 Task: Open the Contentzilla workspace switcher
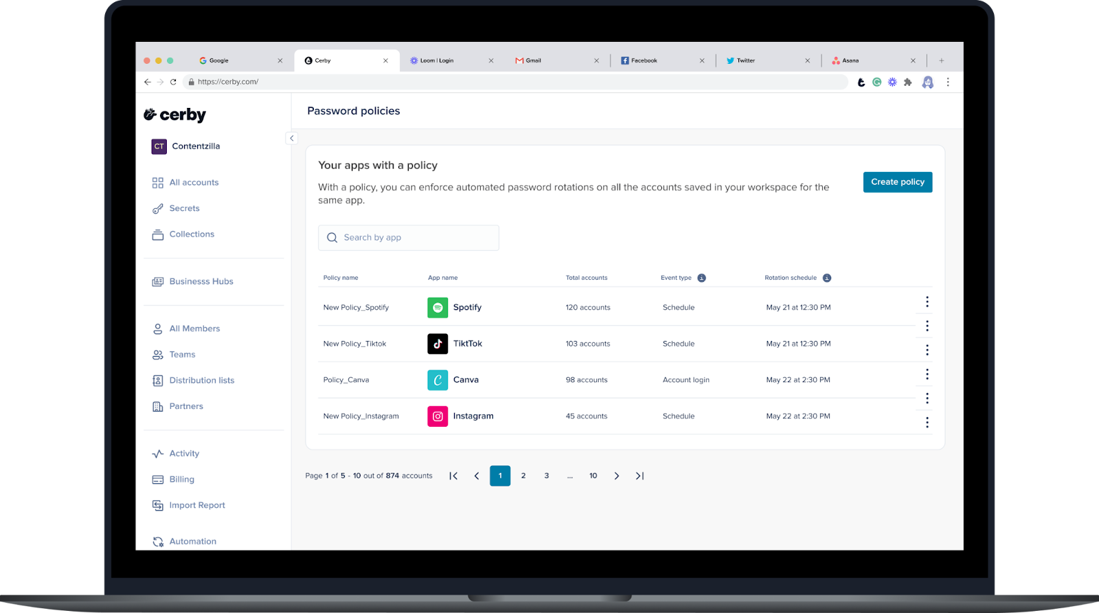point(186,146)
